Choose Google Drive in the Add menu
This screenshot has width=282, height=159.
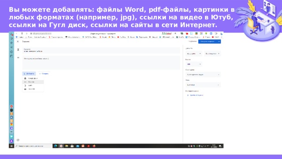point(33,78)
